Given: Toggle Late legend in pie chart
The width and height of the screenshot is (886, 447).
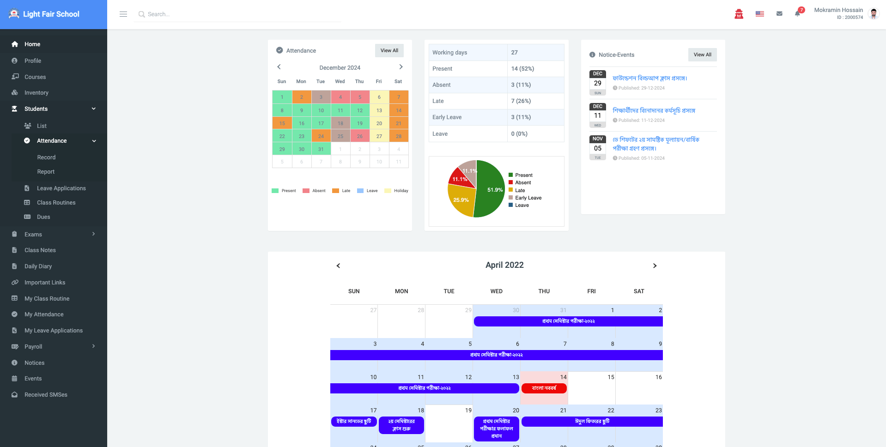Looking at the screenshot, I should pos(520,190).
